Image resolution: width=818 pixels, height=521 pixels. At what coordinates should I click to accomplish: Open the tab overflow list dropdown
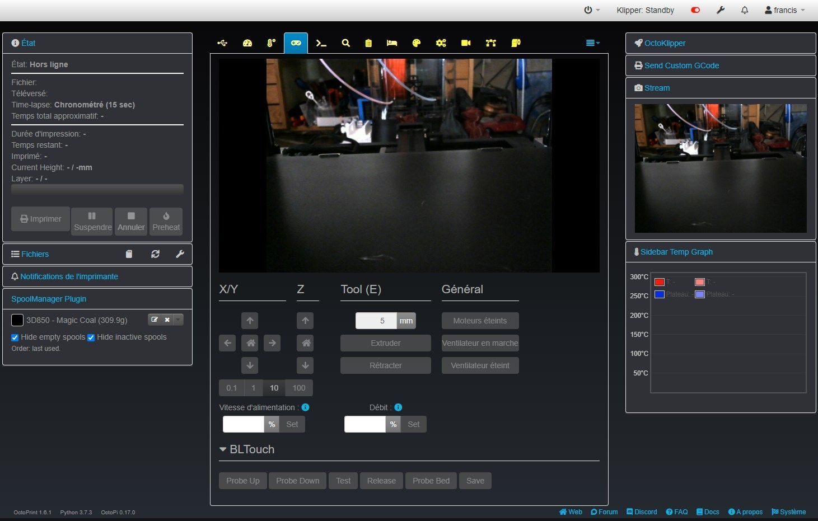[x=592, y=43]
